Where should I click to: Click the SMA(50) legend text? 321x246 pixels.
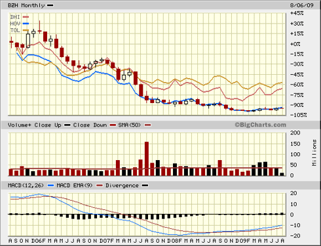[x=129, y=125]
